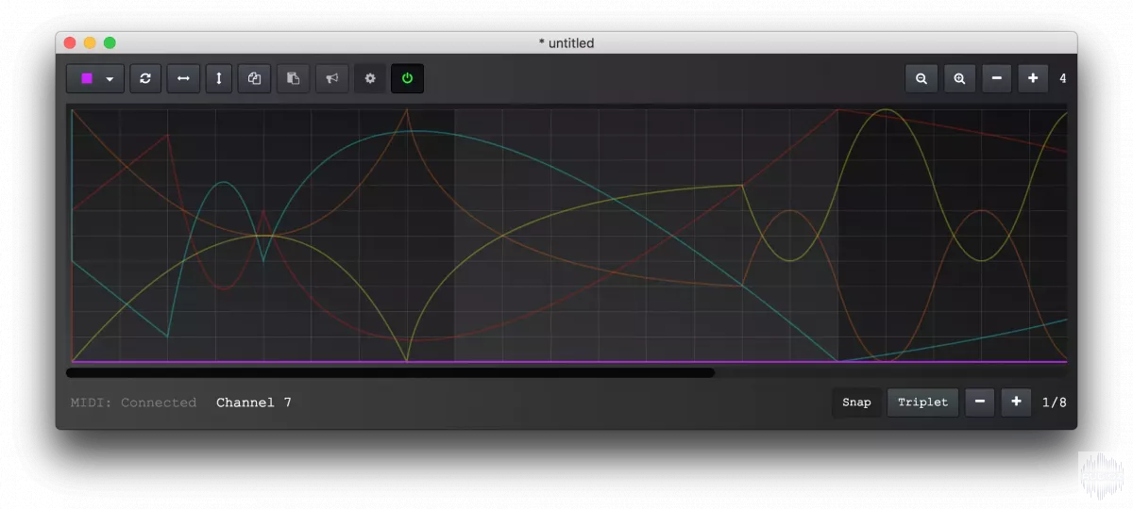Viewport: 1133px width, 509px height.
Task: Decrease the 1/8 grid division
Action: [x=979, y=402]
